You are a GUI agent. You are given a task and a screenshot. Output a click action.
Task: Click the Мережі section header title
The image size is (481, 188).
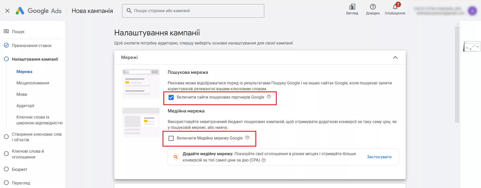[x=129, y=57]
